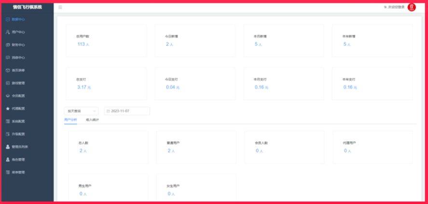Click the 角色管理 sidebar icon
This screenshot has width=428, height=204.
[8, 159]
